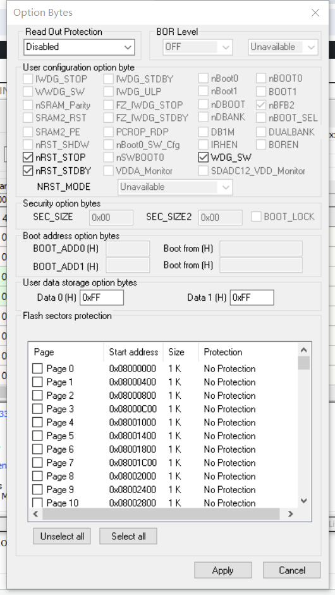Toggle the nRST_STDBY checkbox
The image size is (335, 595).
[x=28, y=171]
